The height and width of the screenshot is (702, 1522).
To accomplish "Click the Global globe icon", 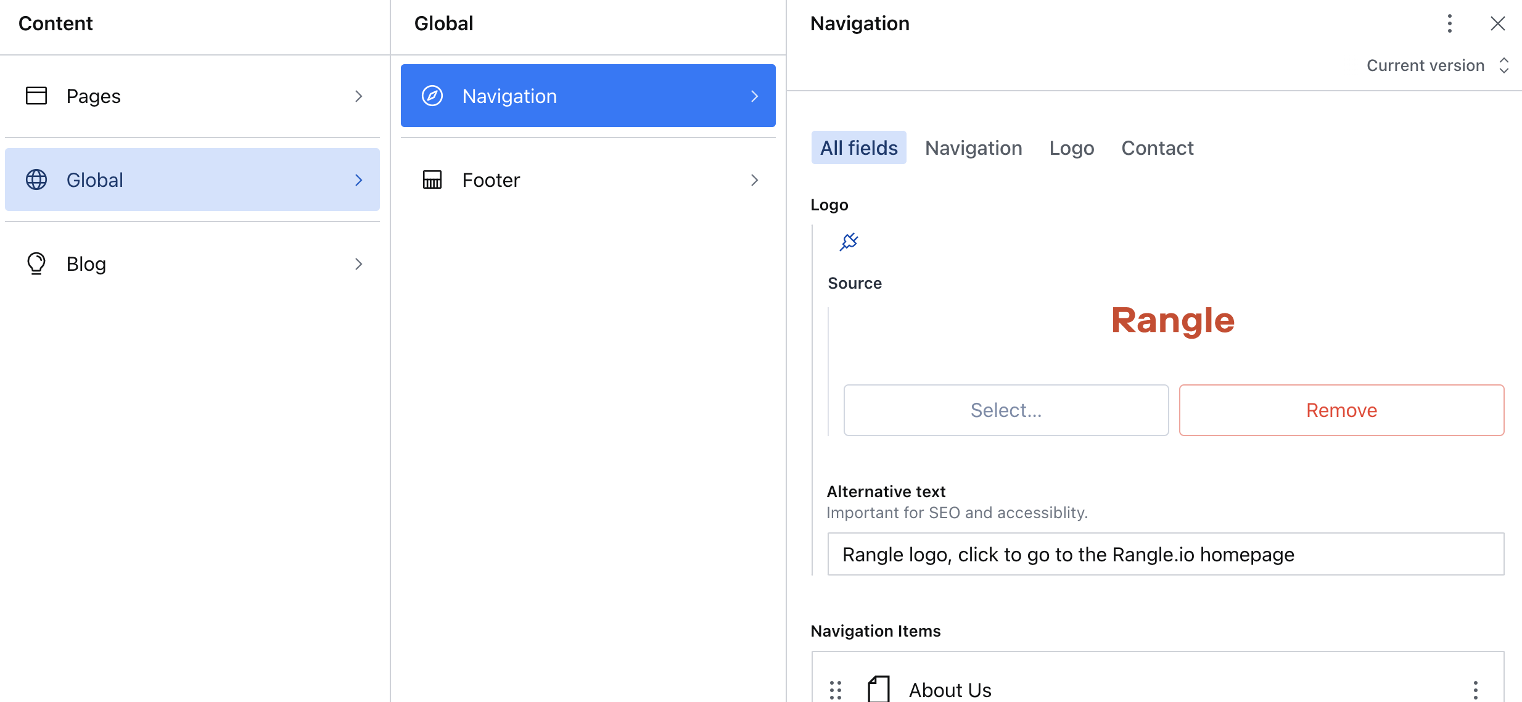I will coord(36,180).
